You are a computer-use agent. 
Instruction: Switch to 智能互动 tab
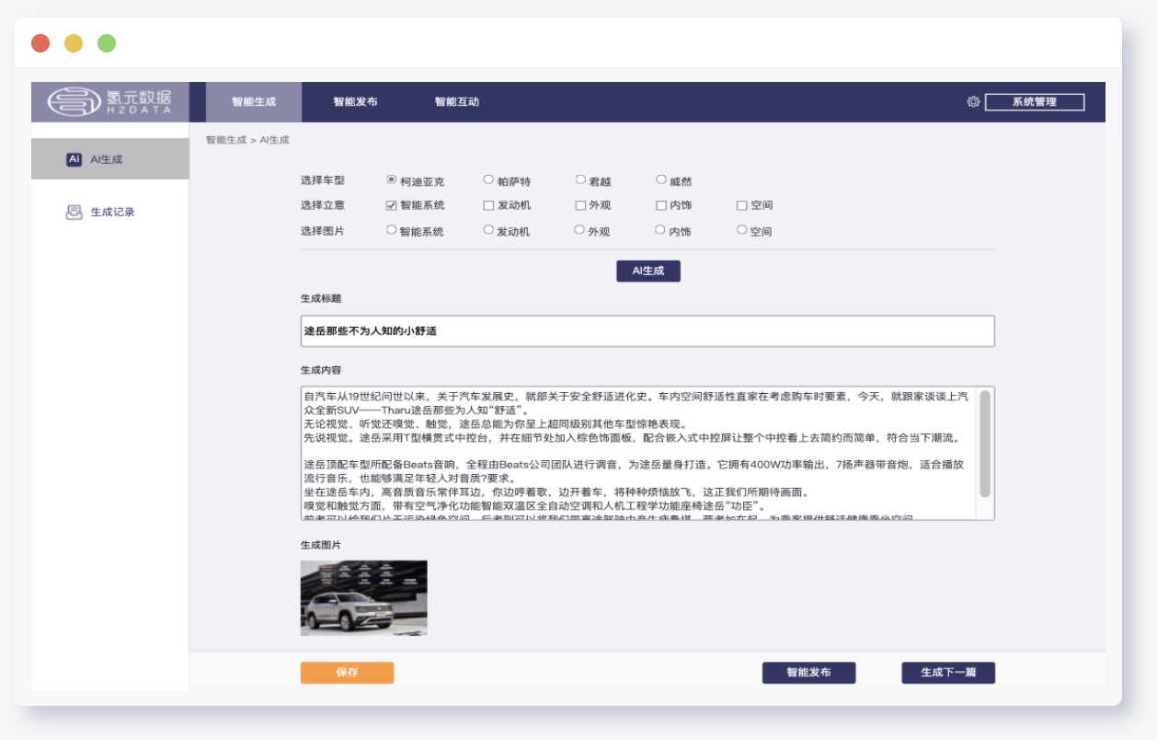457,102
